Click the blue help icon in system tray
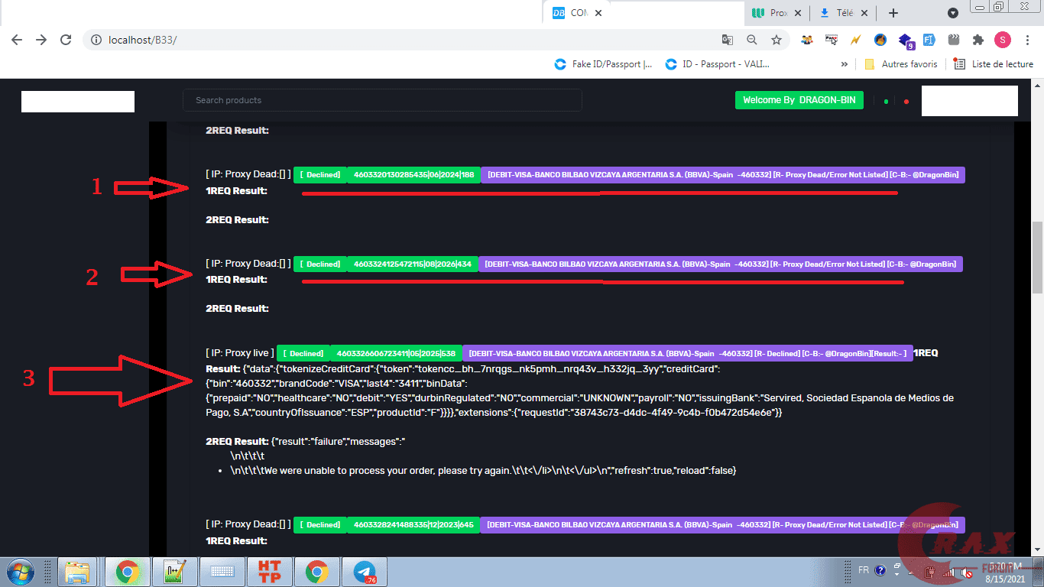The image size is (1044, 587). pyautogui.click(x=880, y=570)
